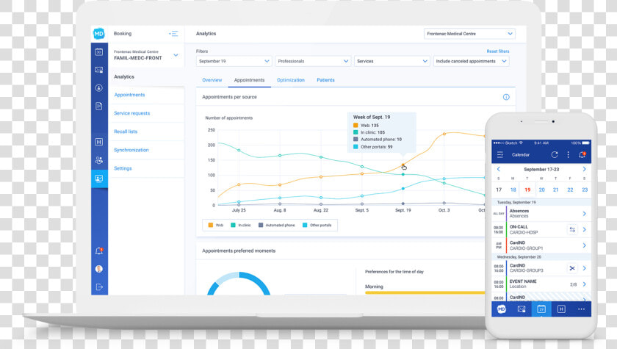Tap the swap icon on ON-CALL event

(x=572, y=229)
